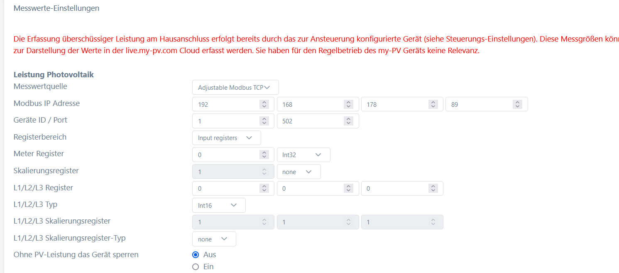This screenshot has height=273, width=619.
Task: Click the L1 Register input field
Action: point(224,188)
